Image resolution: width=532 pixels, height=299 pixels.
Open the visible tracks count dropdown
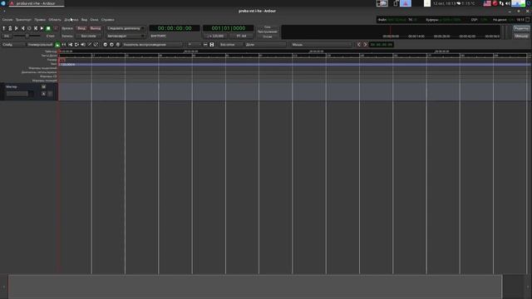tap(194, 45)
